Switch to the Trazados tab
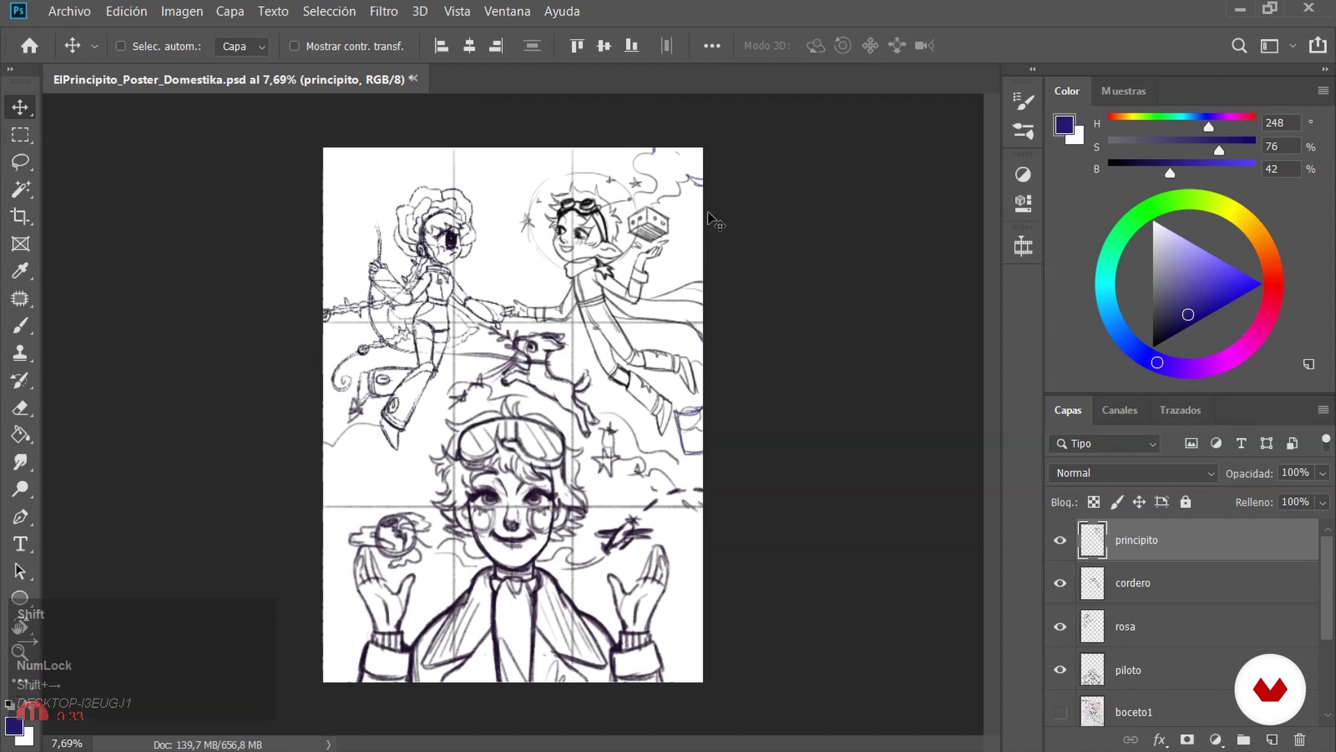1336x752 pixels. point(1180,410)
